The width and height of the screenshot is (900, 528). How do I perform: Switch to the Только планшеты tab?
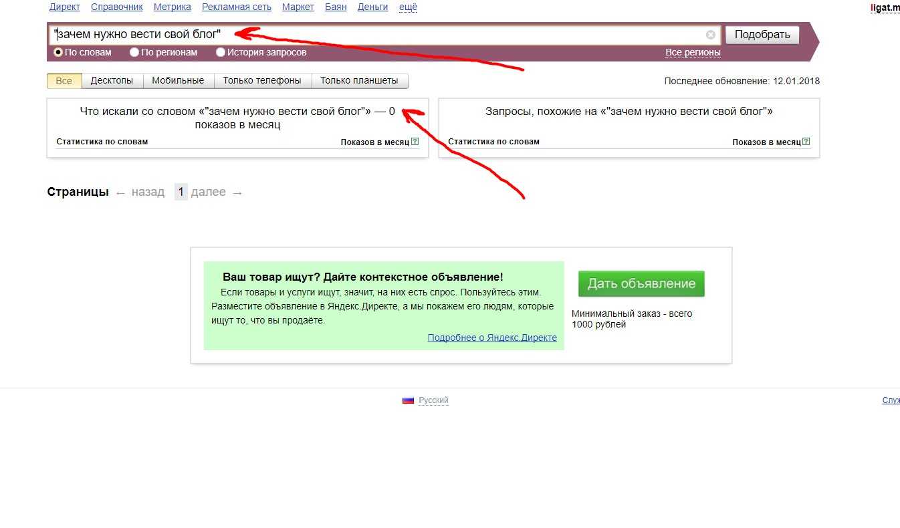359,81
